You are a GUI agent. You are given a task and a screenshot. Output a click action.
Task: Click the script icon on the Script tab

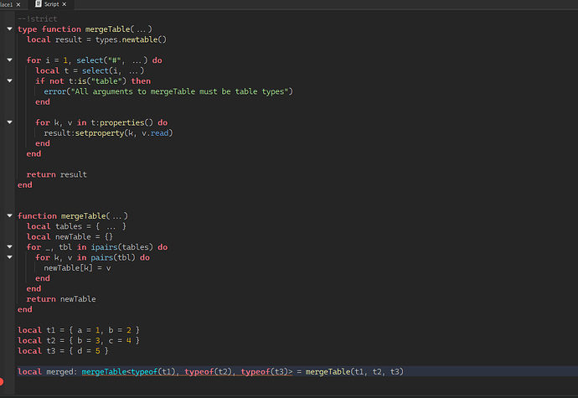[39, 3]
